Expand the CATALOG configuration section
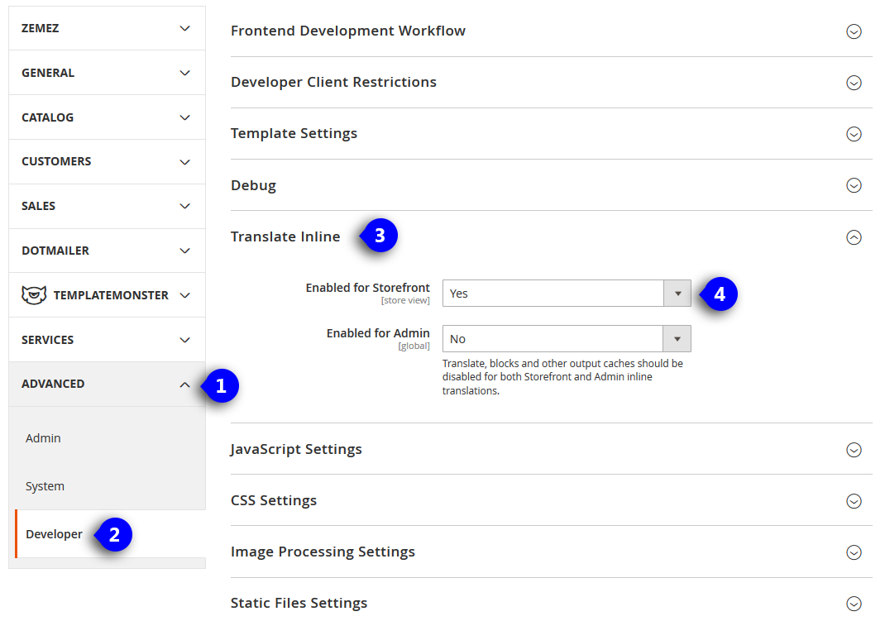The width and height of the screenshot is (885, 621). [x=107, y=117]
